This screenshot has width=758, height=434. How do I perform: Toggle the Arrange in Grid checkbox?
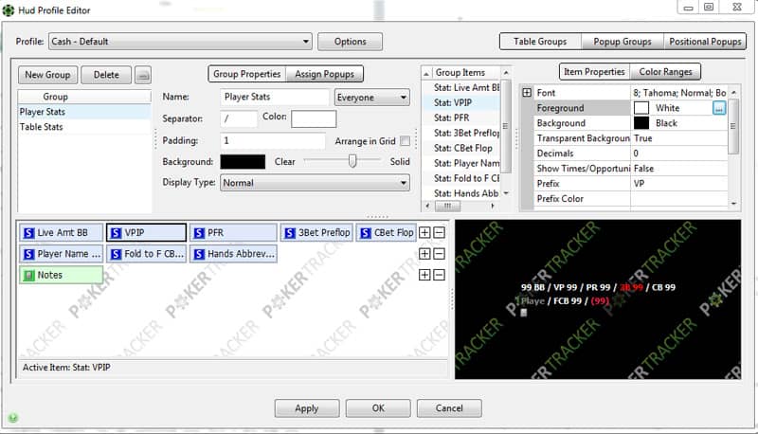pyautogui.click(x=406, y=141)
